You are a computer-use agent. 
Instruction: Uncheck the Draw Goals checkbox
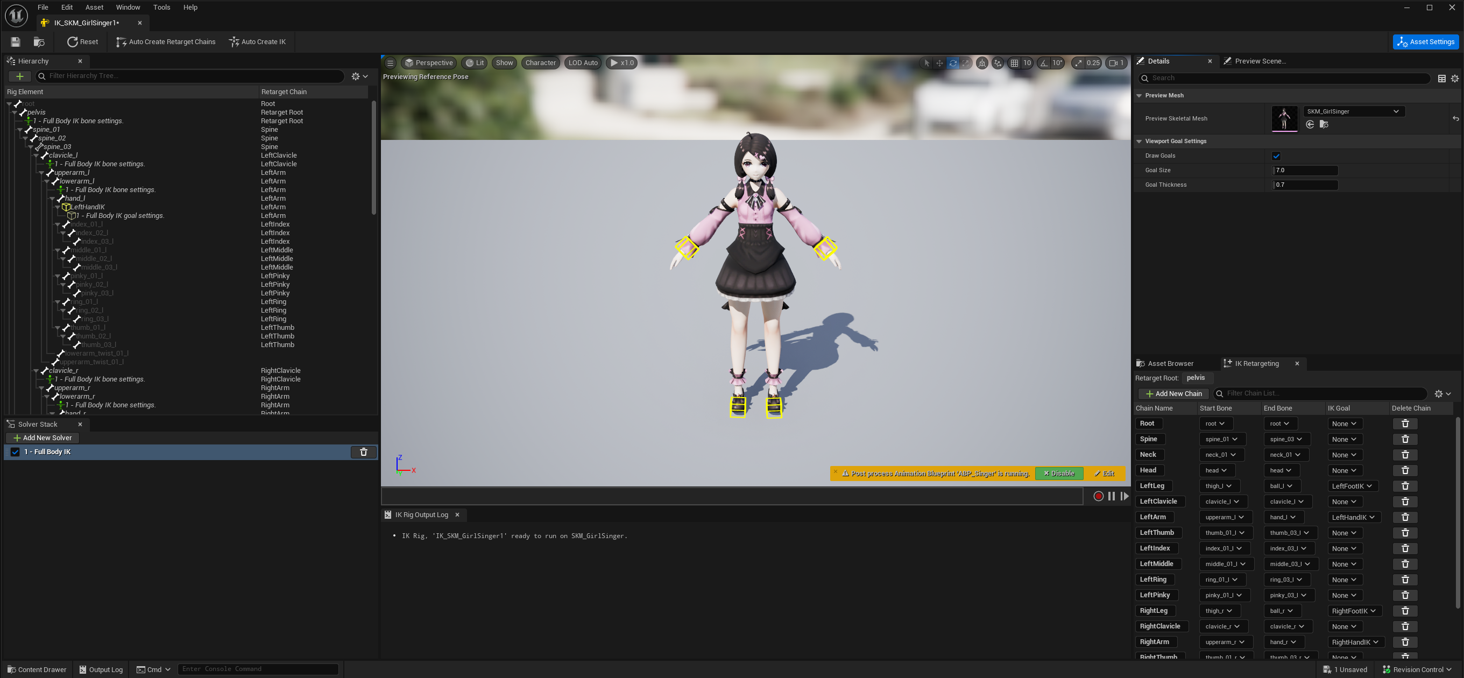point(1276,156)
